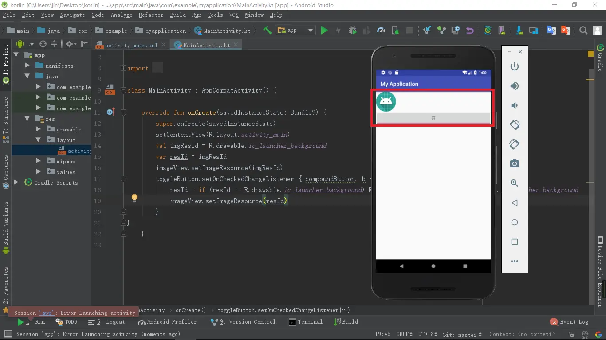Collapse the app module tree node

[x=16, y=55]
